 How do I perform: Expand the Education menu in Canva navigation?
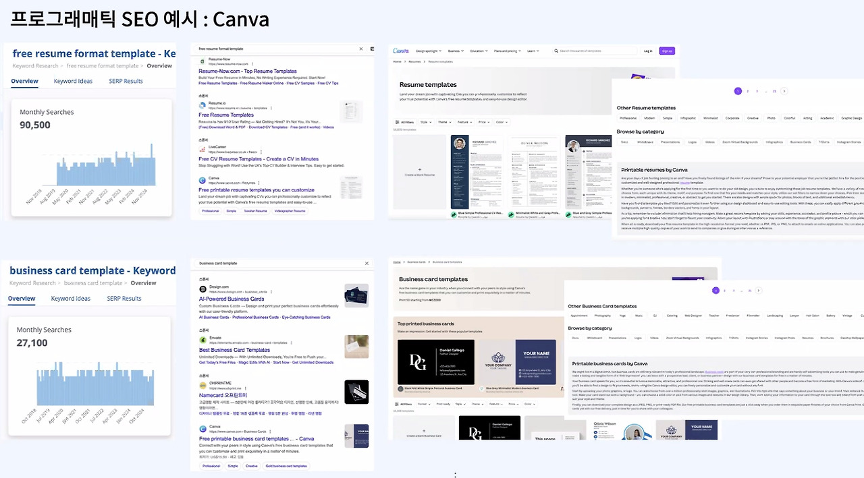(x=479, y=51)
